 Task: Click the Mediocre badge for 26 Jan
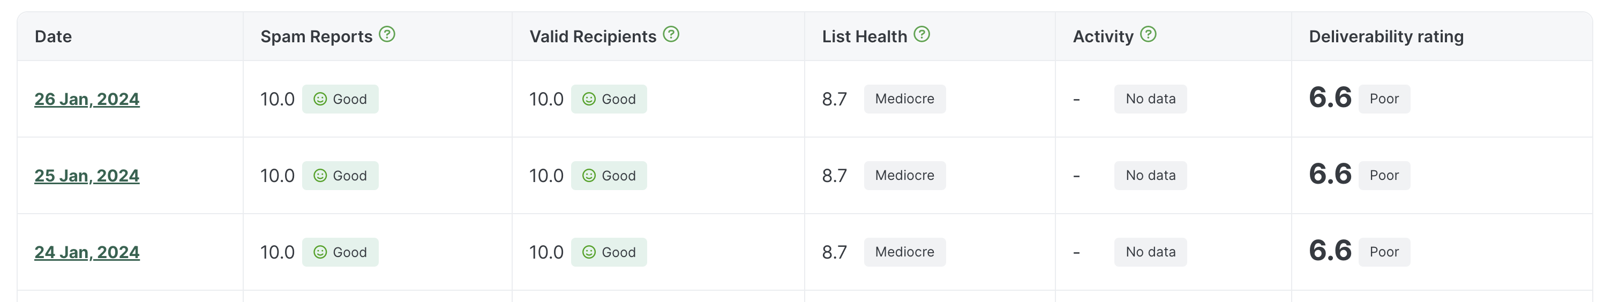tap(904, 99)
